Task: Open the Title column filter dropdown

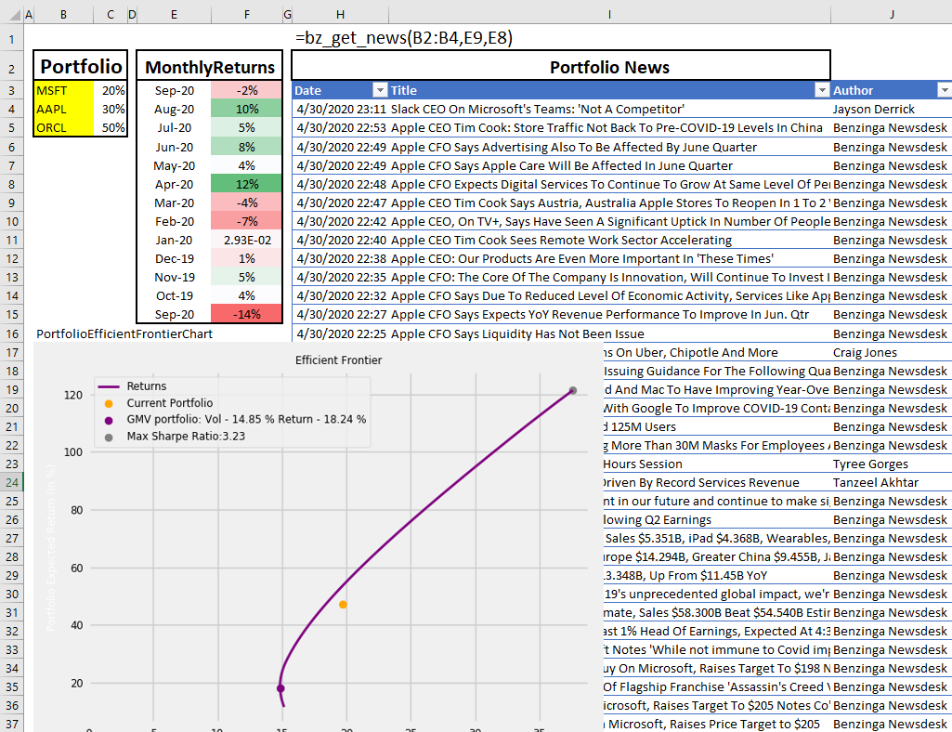Action: pos(822,90)
